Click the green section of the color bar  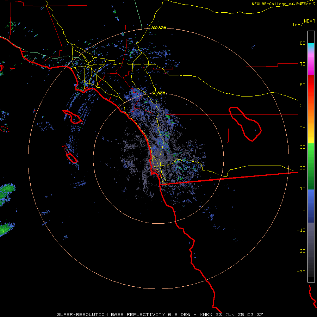pyautogui.click(x=311, y=166)
